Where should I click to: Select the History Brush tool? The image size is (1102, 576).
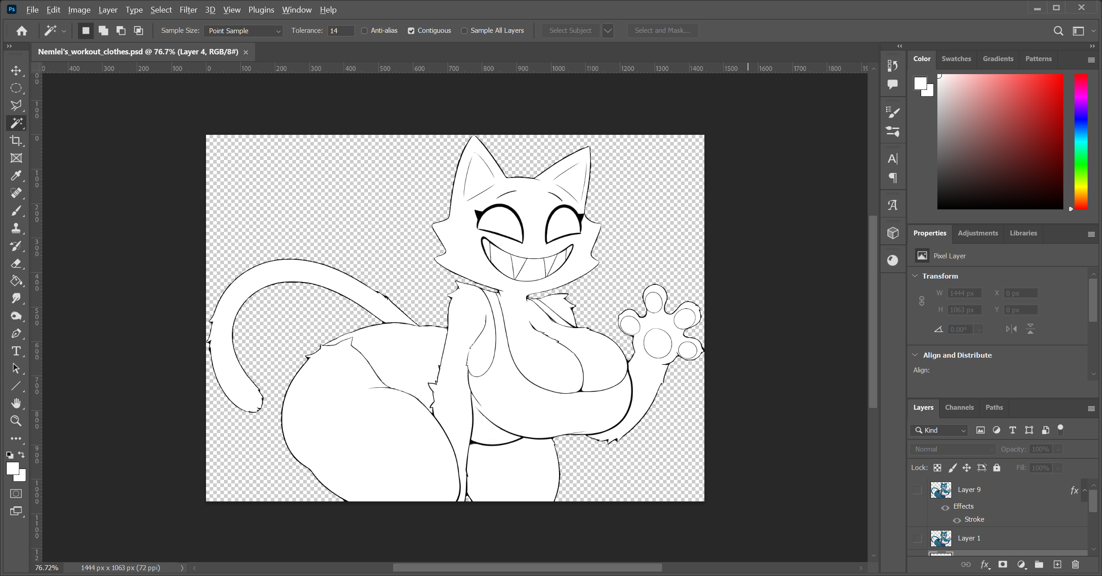click(x=16, y=246)
